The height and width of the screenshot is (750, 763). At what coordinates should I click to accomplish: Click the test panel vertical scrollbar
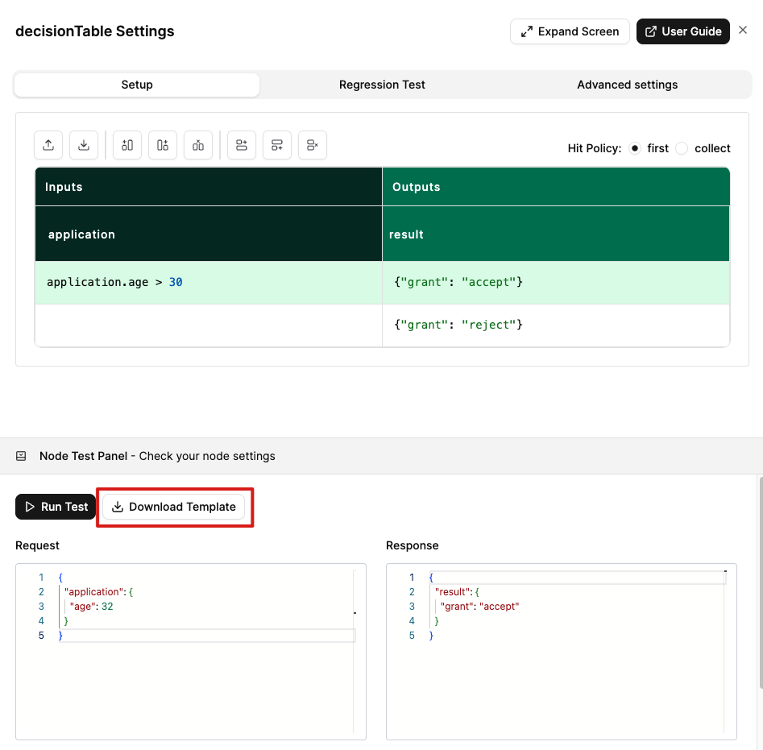pyautogui.click(x=760, y=582)
